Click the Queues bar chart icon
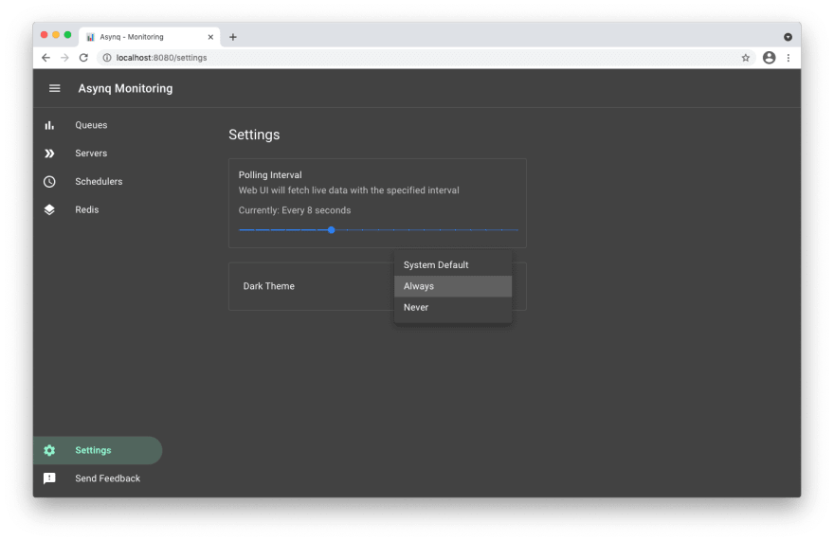834x541 pixels. tap(49, 125)
